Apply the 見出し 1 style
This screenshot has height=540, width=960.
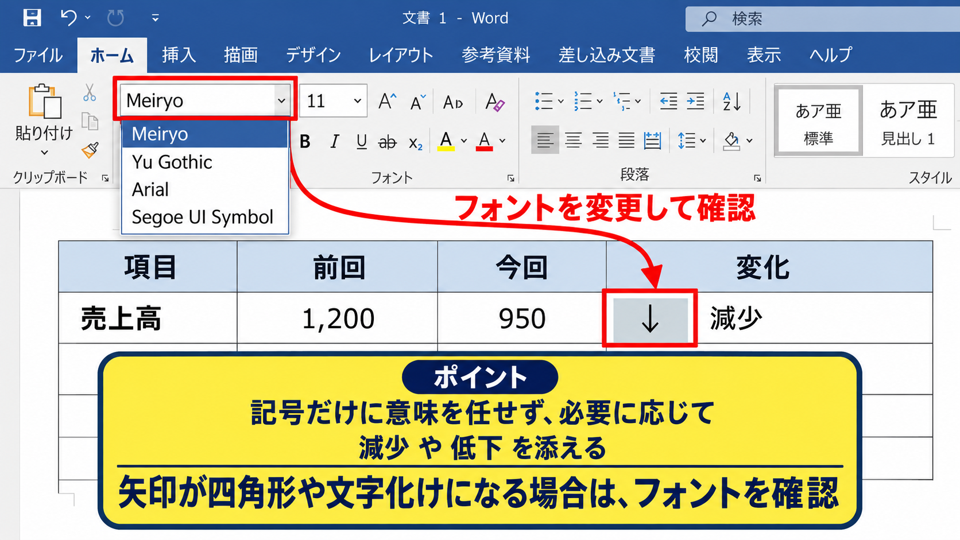tap(908, 122)
